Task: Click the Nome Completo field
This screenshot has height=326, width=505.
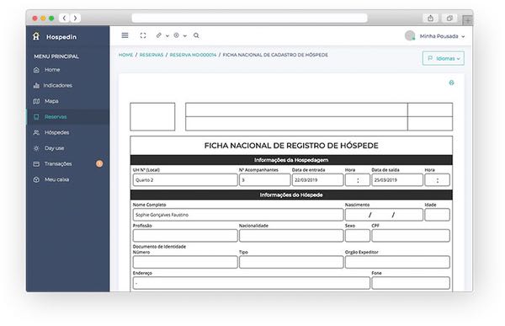Action: [238, 215]
